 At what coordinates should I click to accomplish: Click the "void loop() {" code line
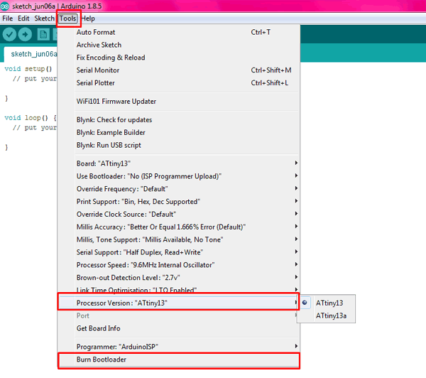(x=31, y=118)
